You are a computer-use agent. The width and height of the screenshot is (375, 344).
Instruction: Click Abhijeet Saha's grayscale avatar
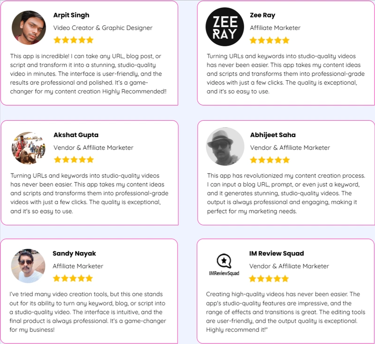click(x=225, y=146)
